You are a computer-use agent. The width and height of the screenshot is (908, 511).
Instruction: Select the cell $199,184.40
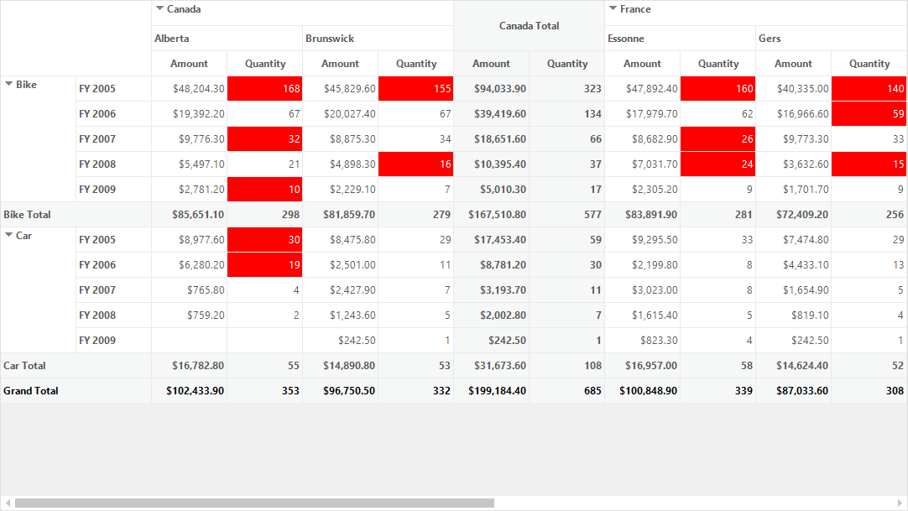point(491,391)
